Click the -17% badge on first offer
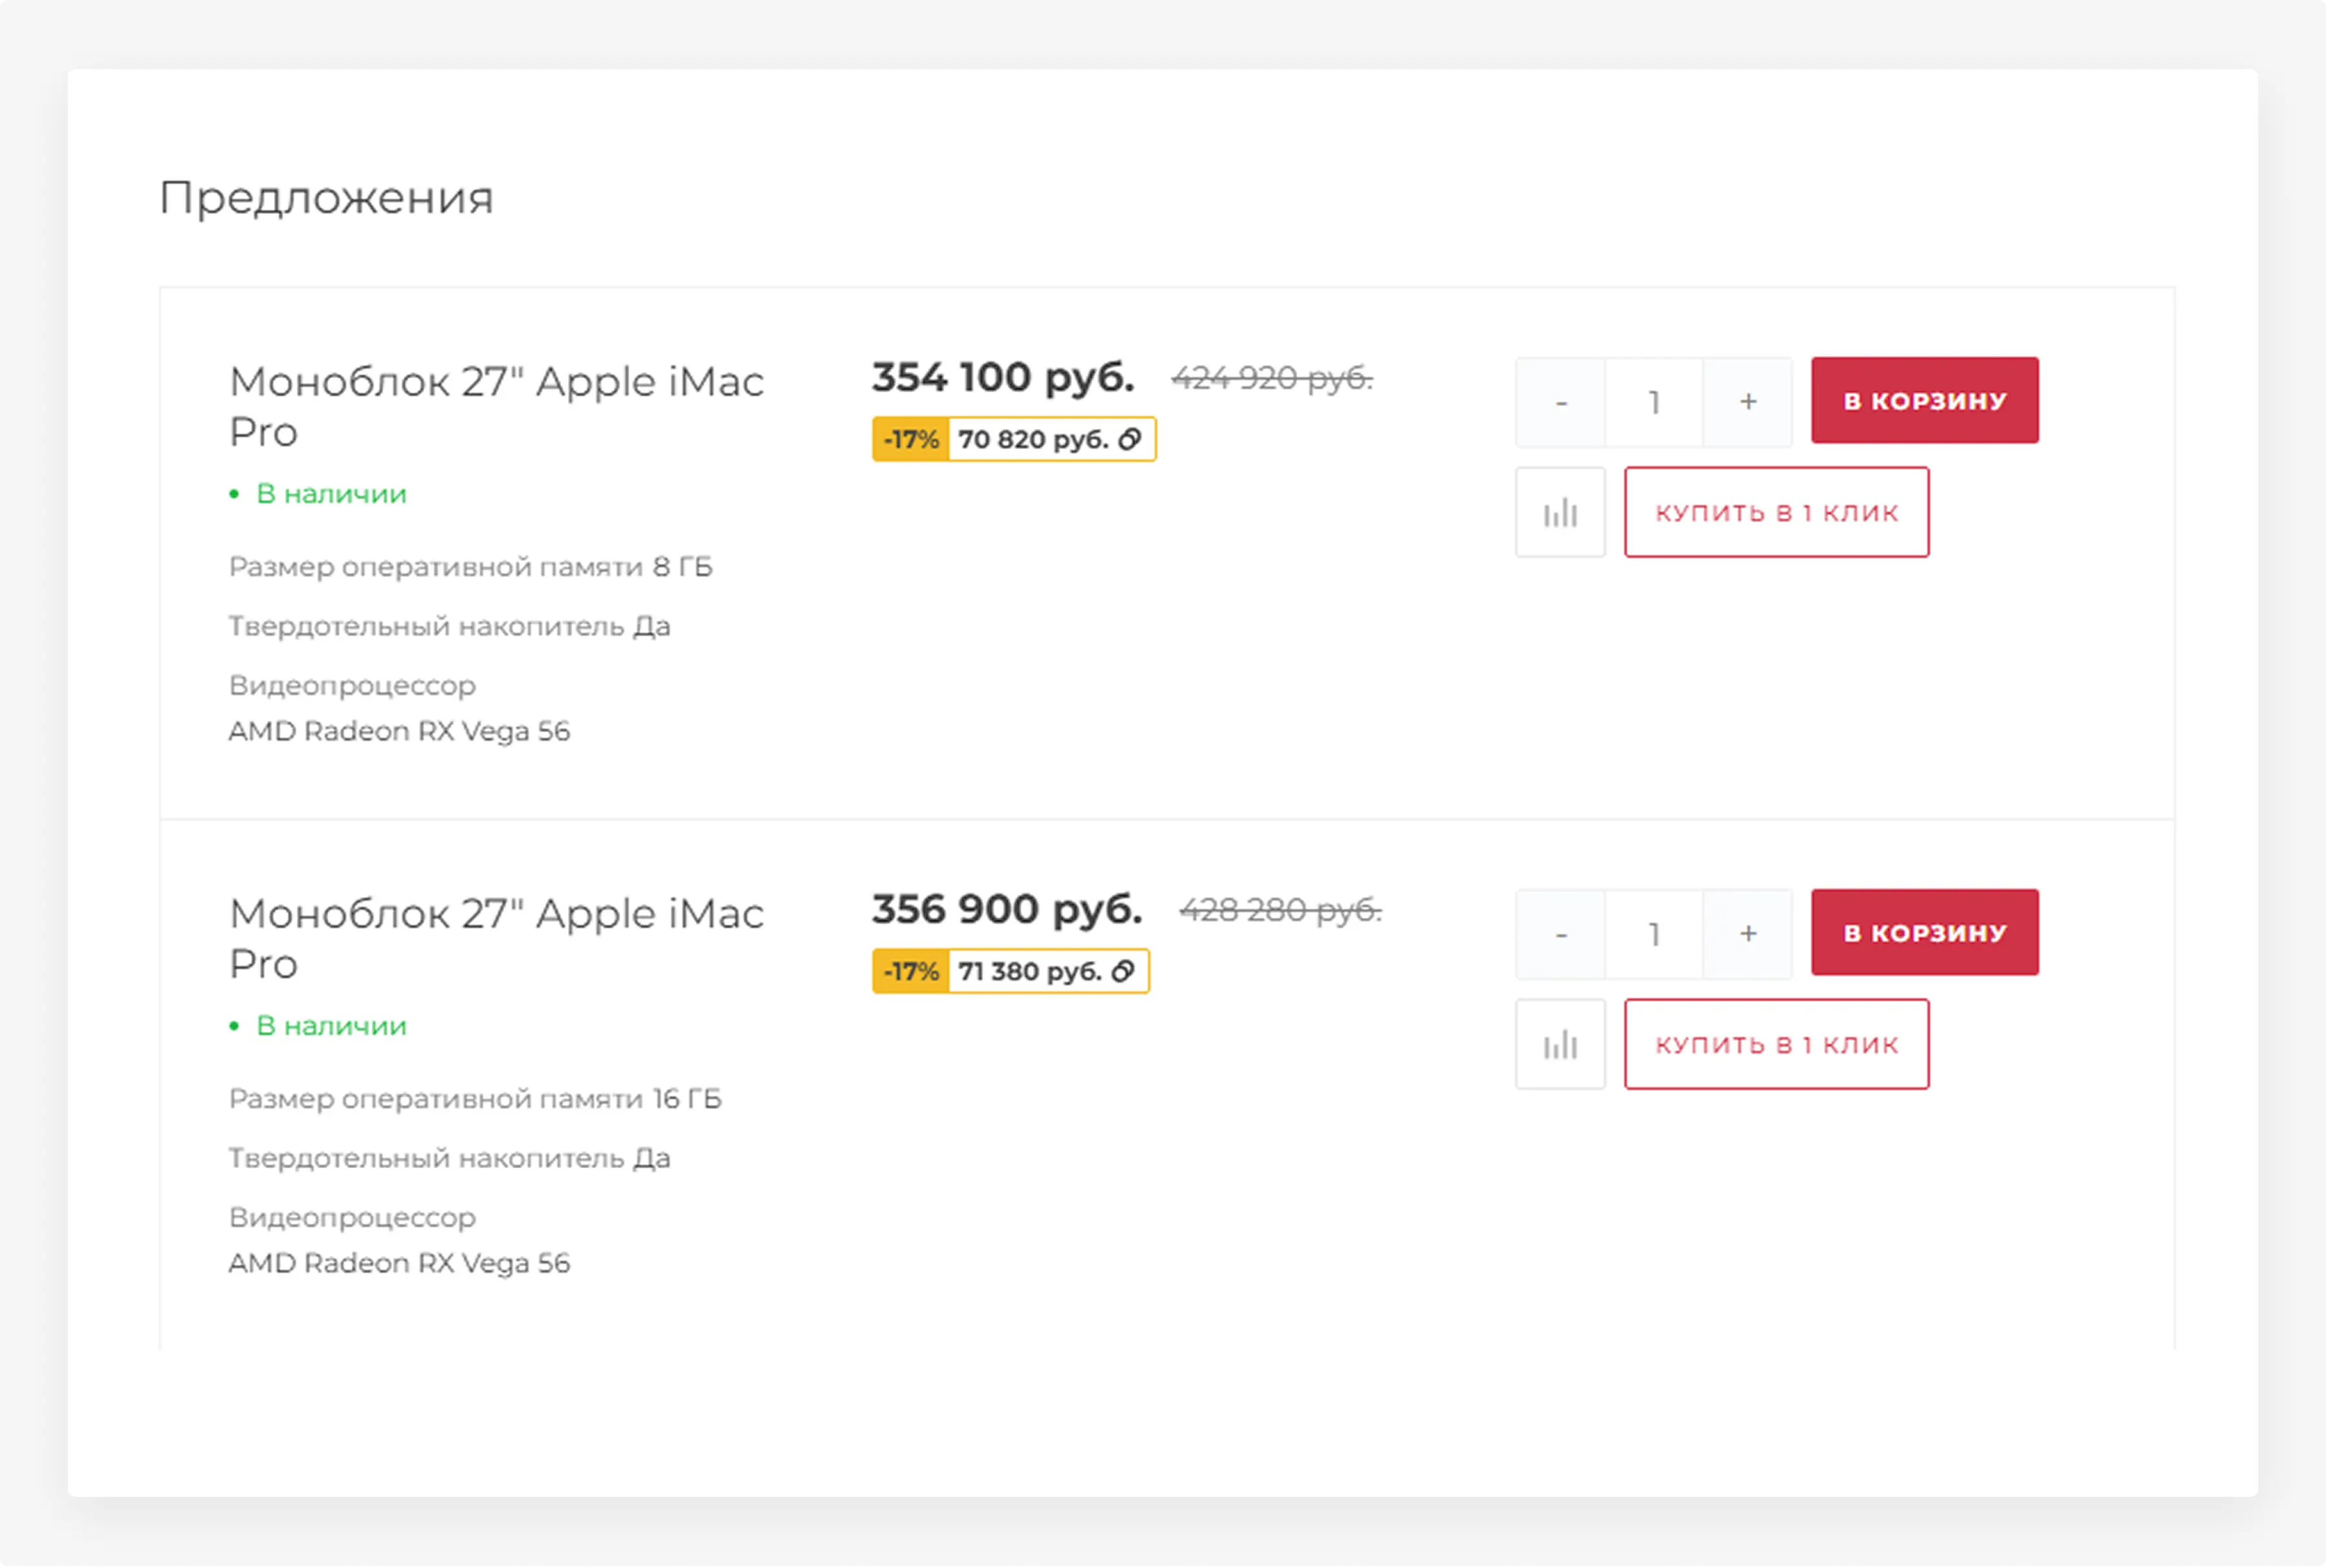Viewport: 2326px width, 1568px height. (x=910, y=440)
